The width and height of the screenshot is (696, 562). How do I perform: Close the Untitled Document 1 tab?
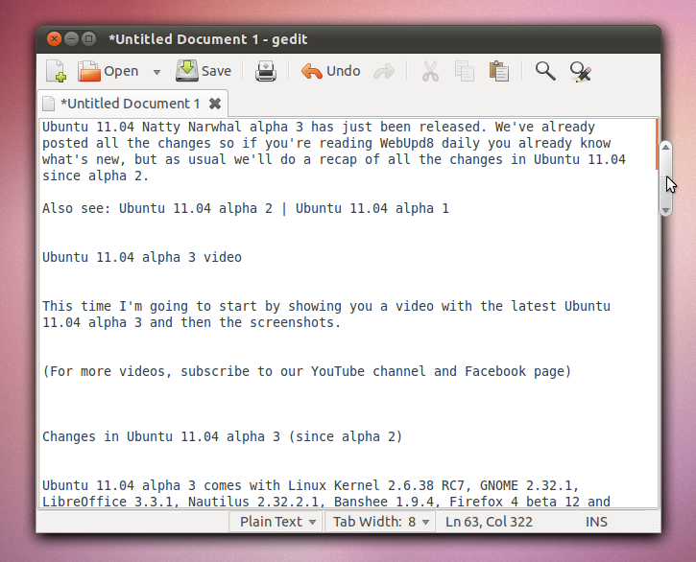click(215, 104)
